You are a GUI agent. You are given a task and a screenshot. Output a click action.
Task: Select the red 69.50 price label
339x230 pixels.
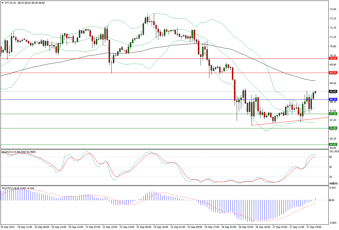[333, 72]
